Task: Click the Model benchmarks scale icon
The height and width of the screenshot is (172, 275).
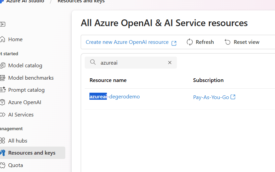Action: (2, 78)
